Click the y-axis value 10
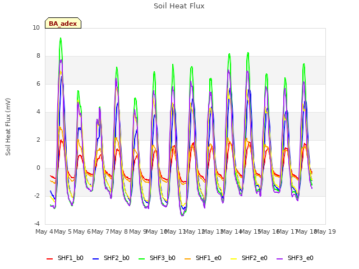The height and width of the screenshot is (269, 359). tap(36, 27)
